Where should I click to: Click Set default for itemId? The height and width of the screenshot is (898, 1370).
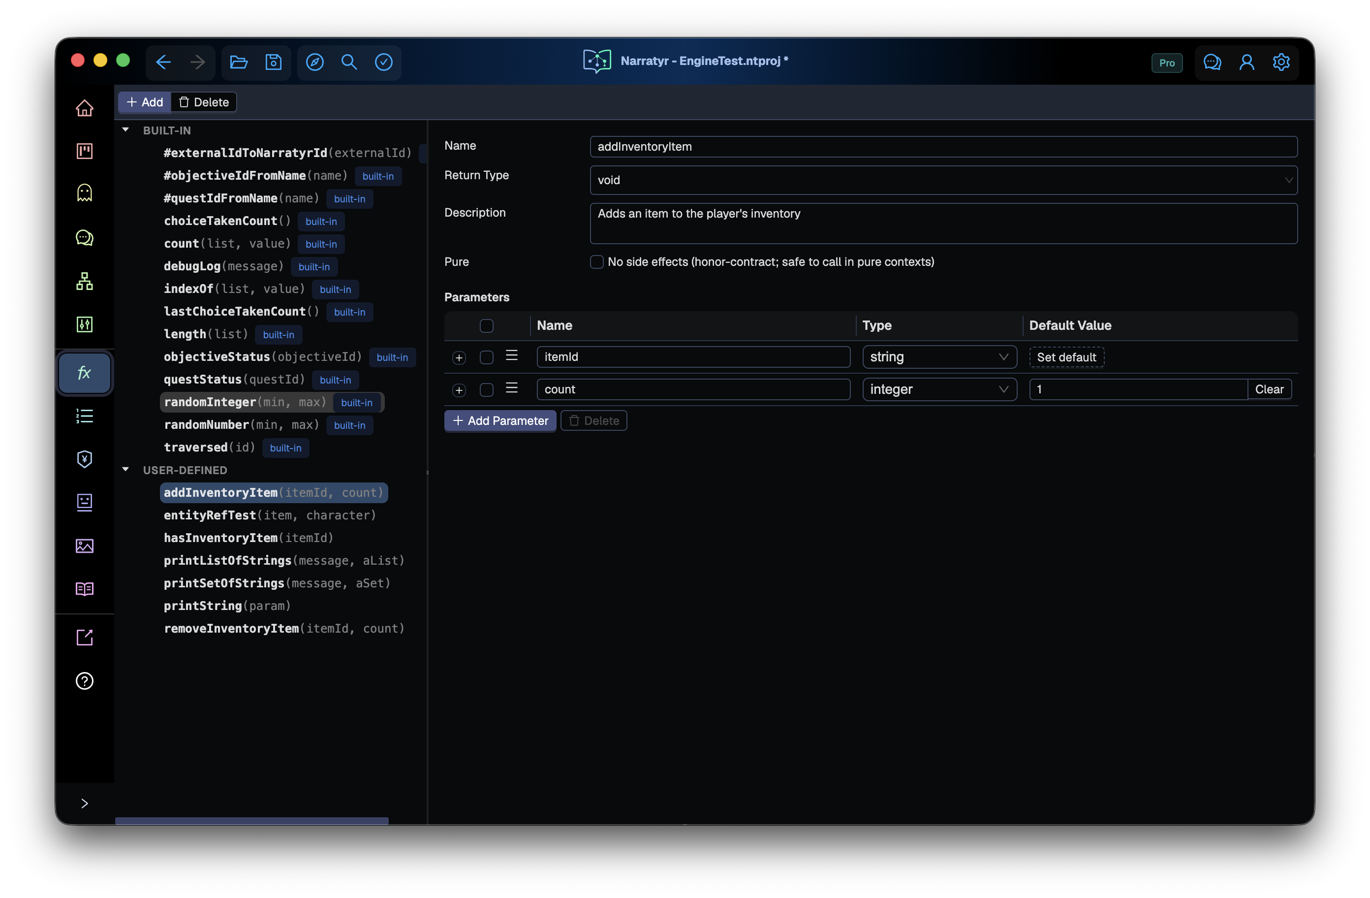click(x=1066, y=357)
